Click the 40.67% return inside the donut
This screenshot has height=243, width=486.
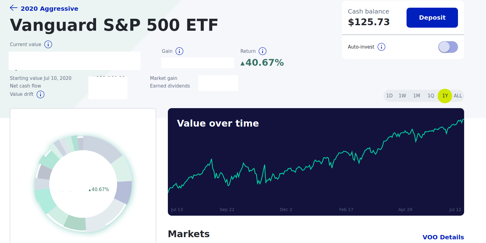click(x=100, y=190)
